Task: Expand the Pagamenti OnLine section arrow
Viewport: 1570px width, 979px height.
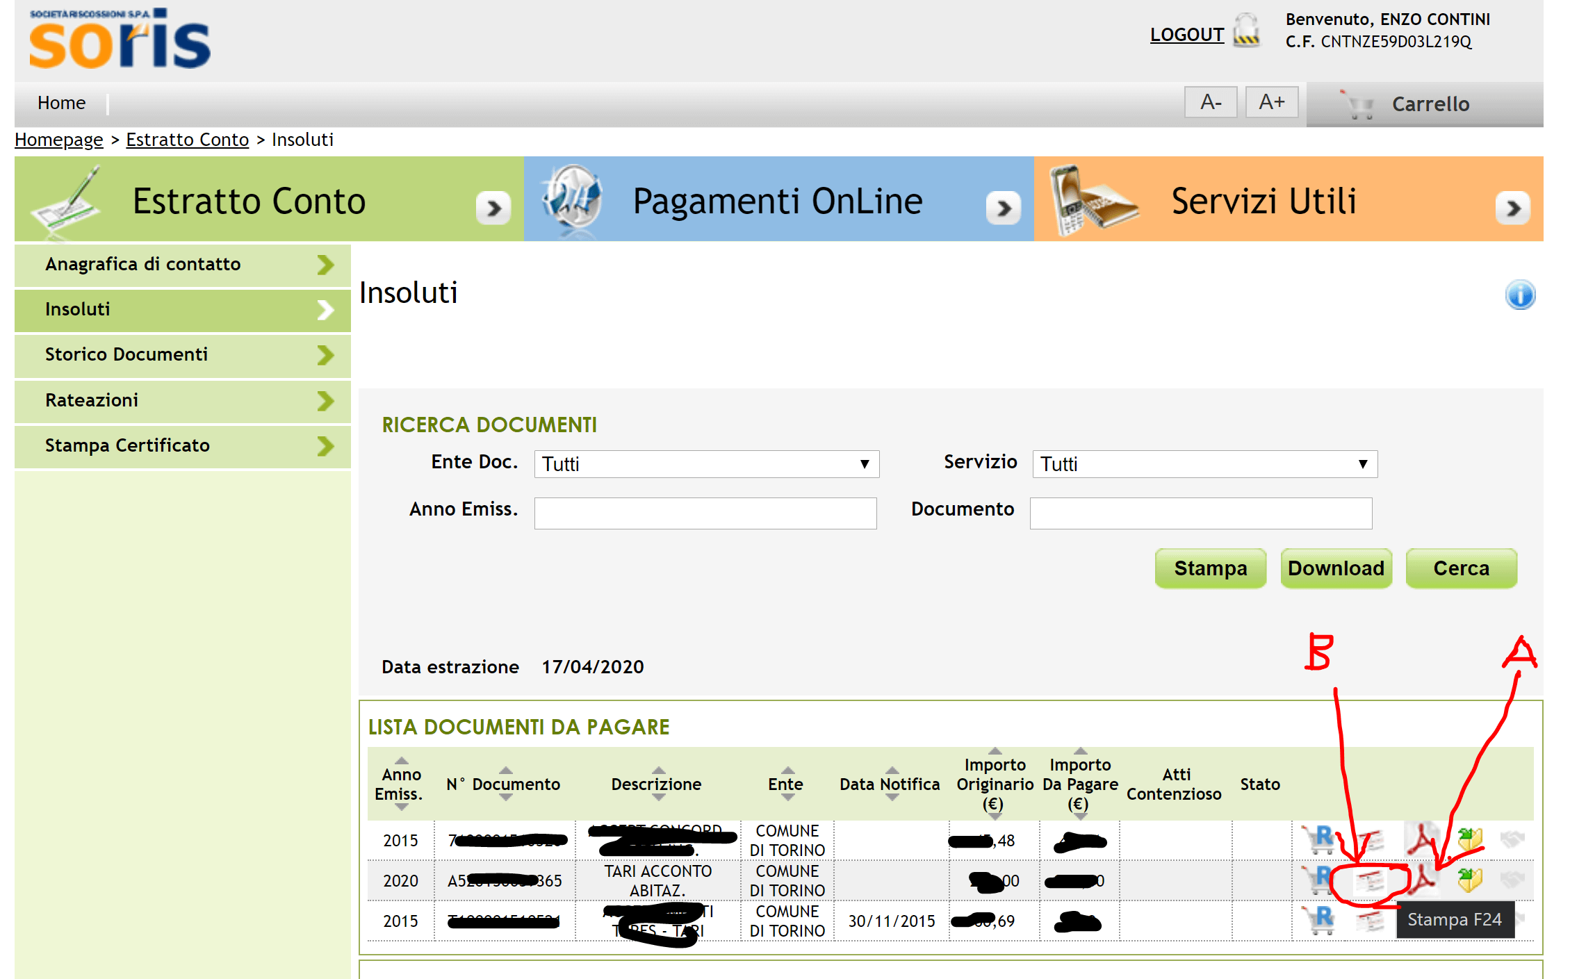Action: point(1004,208)
